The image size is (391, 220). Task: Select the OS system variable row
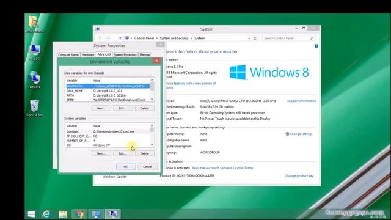coord(108,145)
